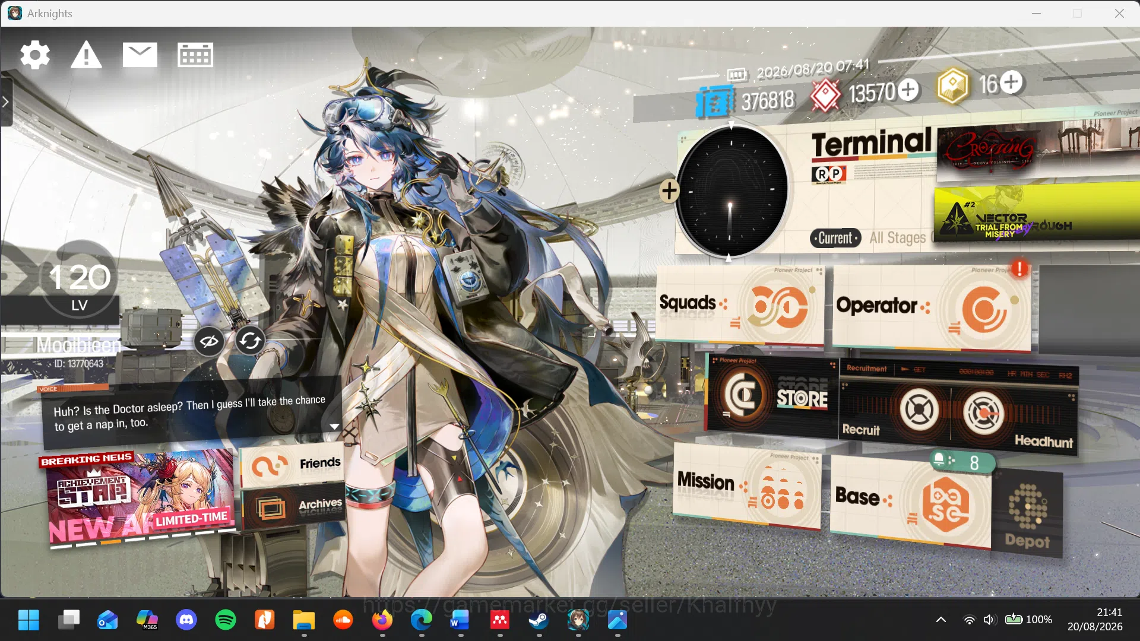
Task: Hide the UI with the eye icon
Action: 209,341
